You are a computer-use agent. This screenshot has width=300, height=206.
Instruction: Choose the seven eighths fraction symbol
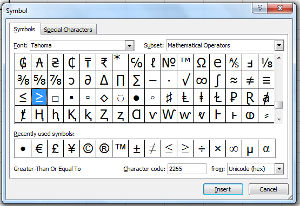tap(56, 80)
